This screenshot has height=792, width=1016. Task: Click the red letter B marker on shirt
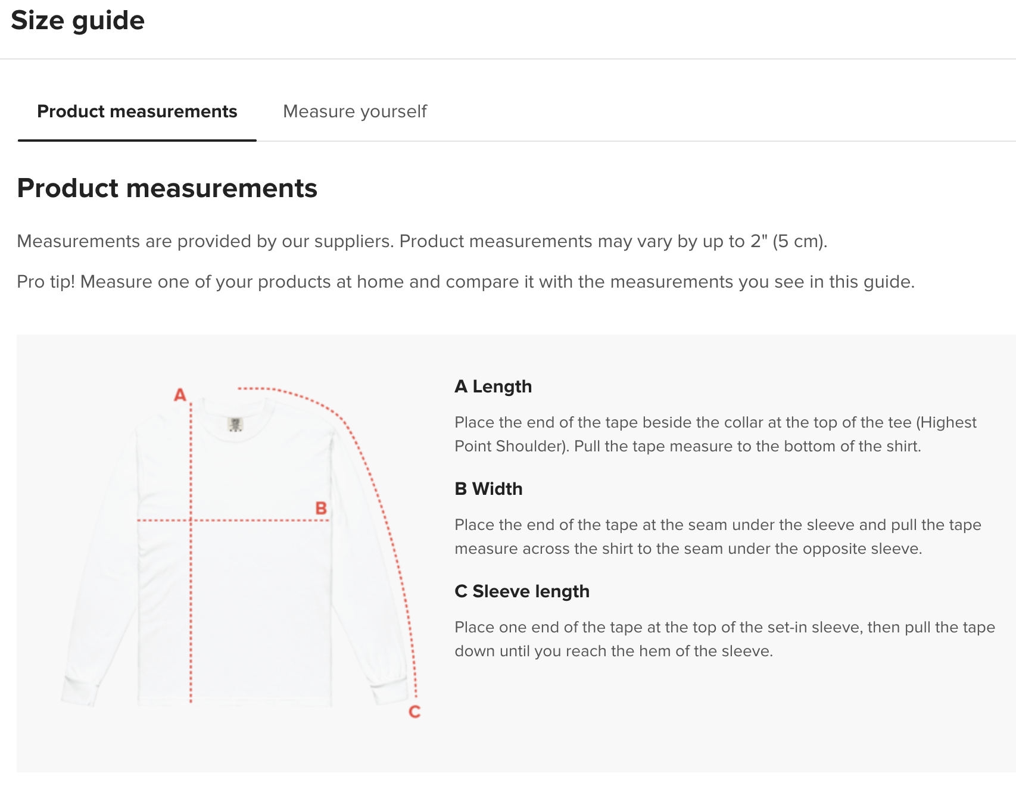click(321, 508)
